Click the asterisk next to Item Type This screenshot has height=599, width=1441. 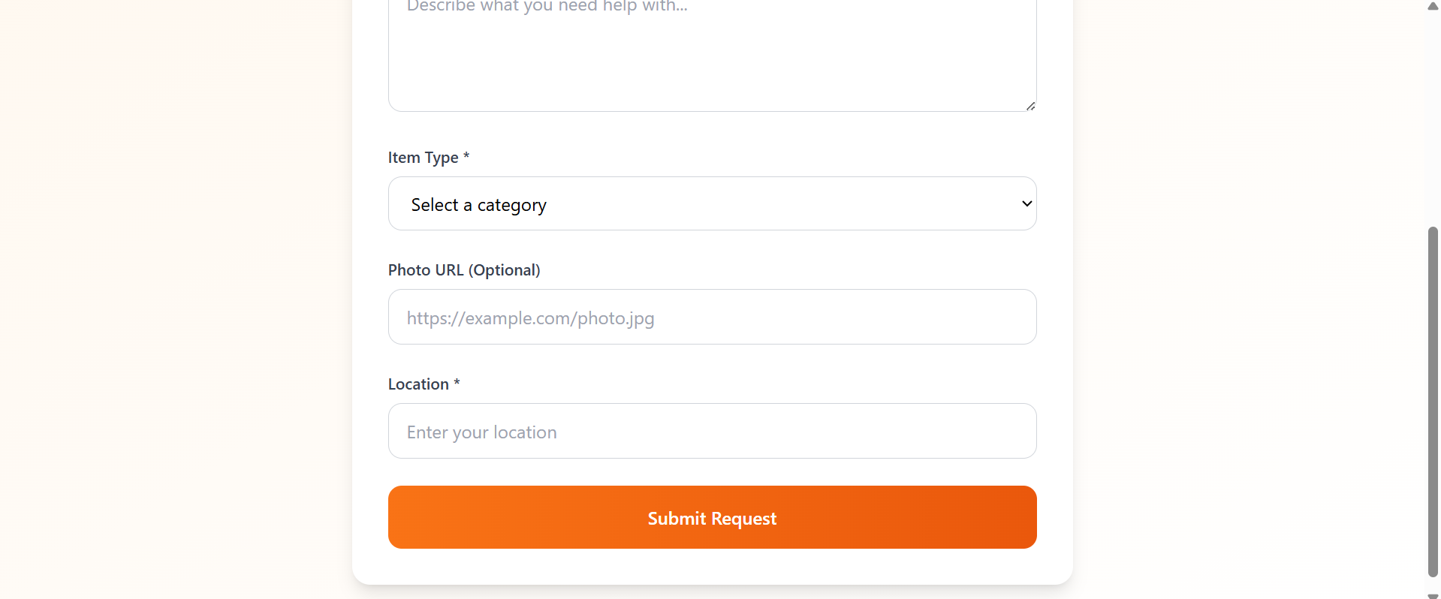466,156
